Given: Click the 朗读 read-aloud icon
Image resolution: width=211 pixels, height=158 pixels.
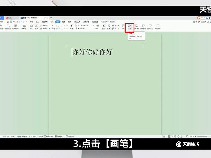Looking at the screenshot, I should [36, 27].
